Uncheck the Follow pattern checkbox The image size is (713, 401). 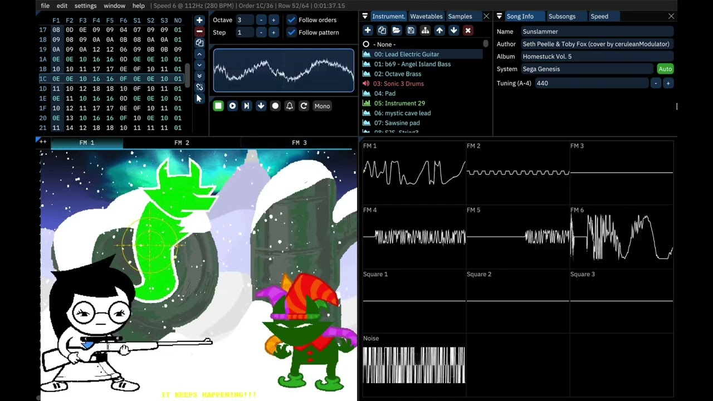coord(291,32)
